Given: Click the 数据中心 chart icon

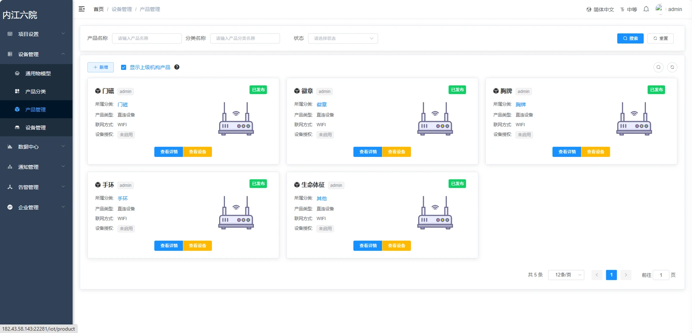Looking at the screenshot, I should click(x=10, y=147).
